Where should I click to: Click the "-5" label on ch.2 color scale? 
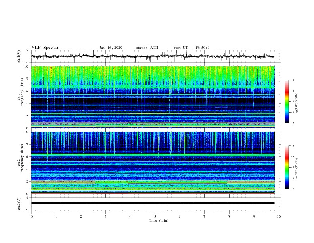[x=292, y=167]
